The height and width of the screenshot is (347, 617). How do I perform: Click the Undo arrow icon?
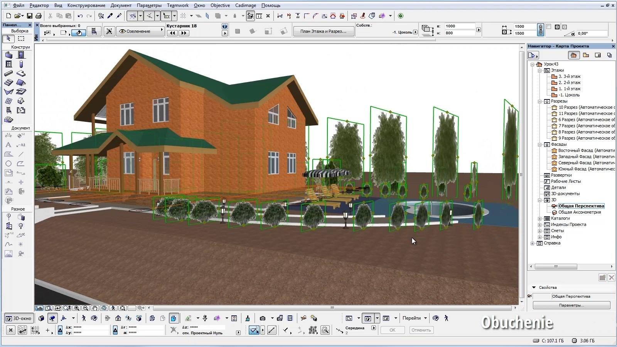tap(80, 16)
